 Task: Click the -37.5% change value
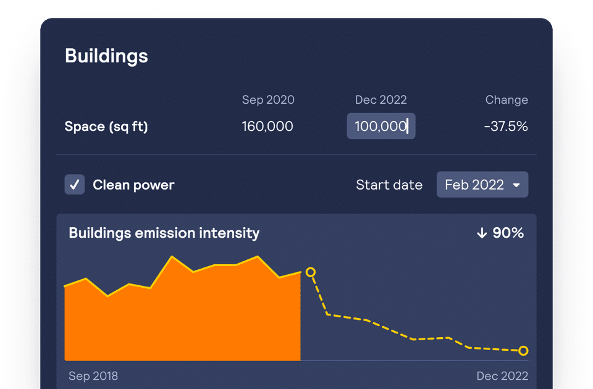point(506,126)
